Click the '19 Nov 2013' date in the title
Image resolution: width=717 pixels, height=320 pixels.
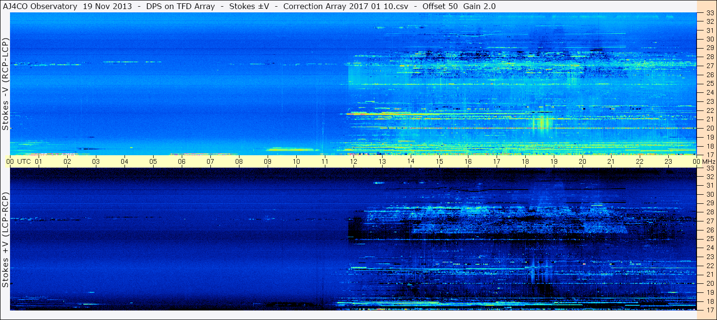[108, 6]
